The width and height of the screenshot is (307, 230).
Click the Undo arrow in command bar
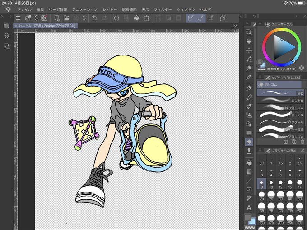tap(94, 18)
